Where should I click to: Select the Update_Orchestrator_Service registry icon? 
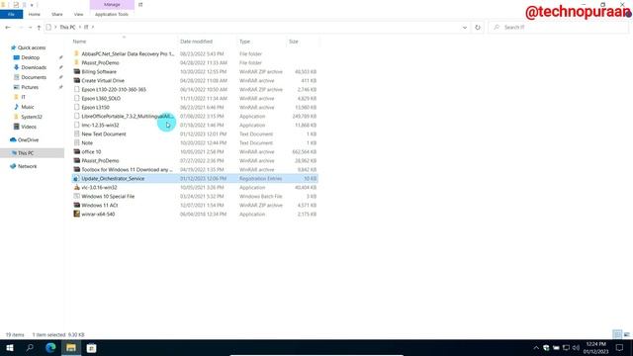pos(77,178)
